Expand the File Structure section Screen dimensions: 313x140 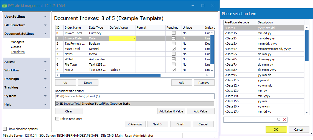[26, 25]
